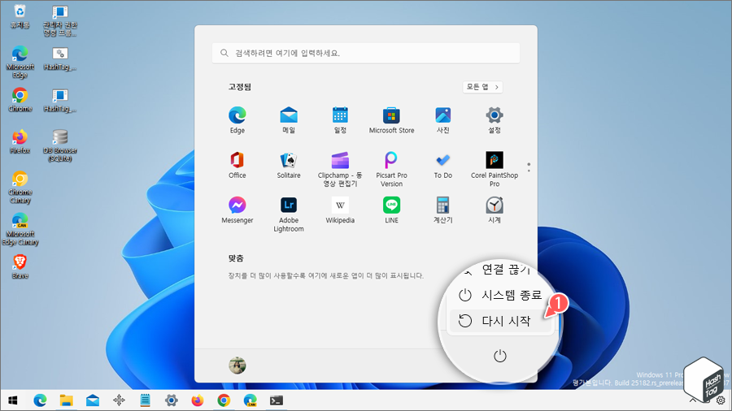Open the 시계 clock app

point(495,210)
